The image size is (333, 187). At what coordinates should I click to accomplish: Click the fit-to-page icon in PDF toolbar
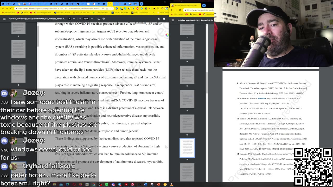(99, 19)
